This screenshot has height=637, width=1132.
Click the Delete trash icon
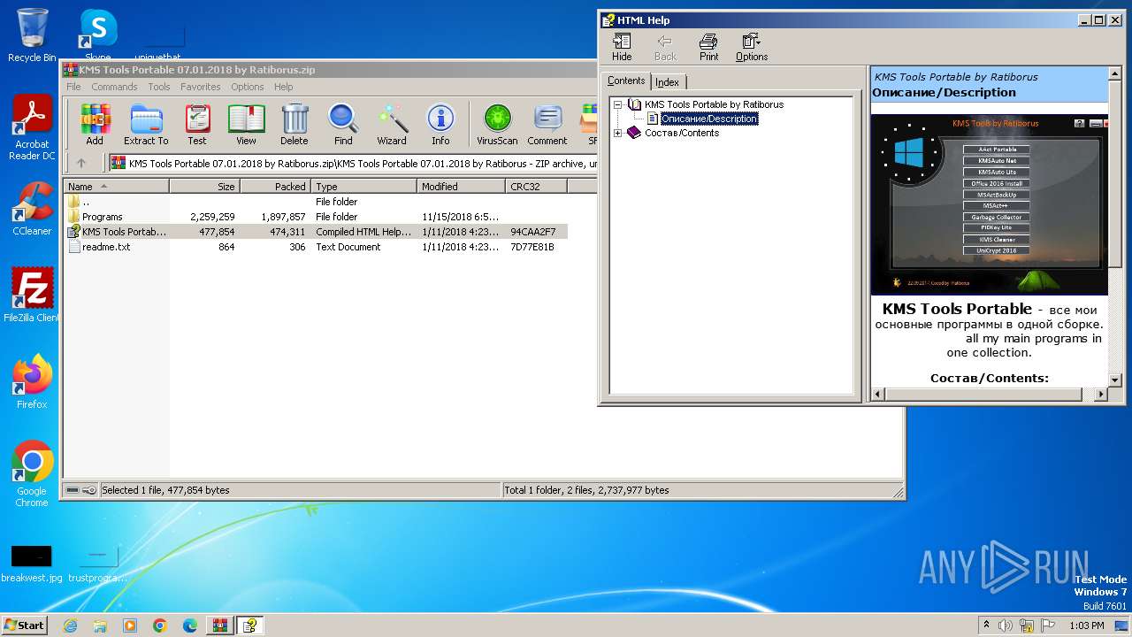pos(294,125)
